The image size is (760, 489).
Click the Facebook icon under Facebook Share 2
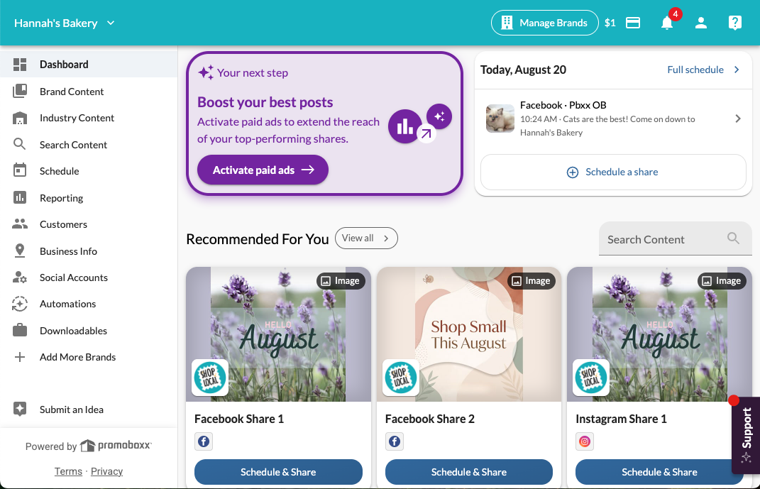(395, 441)
